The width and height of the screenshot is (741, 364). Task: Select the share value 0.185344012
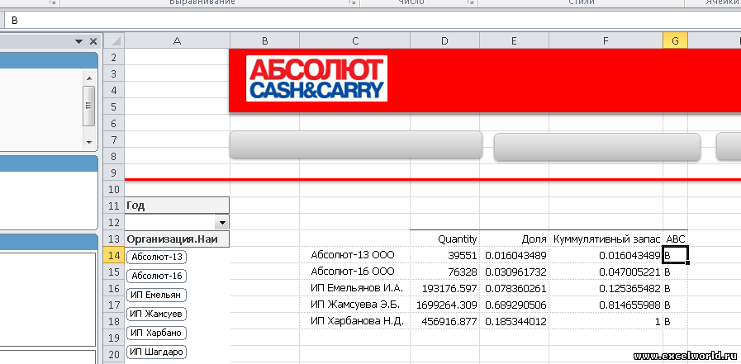point(514,322)
